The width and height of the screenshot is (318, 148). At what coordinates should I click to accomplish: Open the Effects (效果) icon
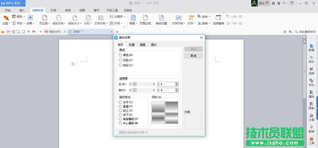point(31,17)
